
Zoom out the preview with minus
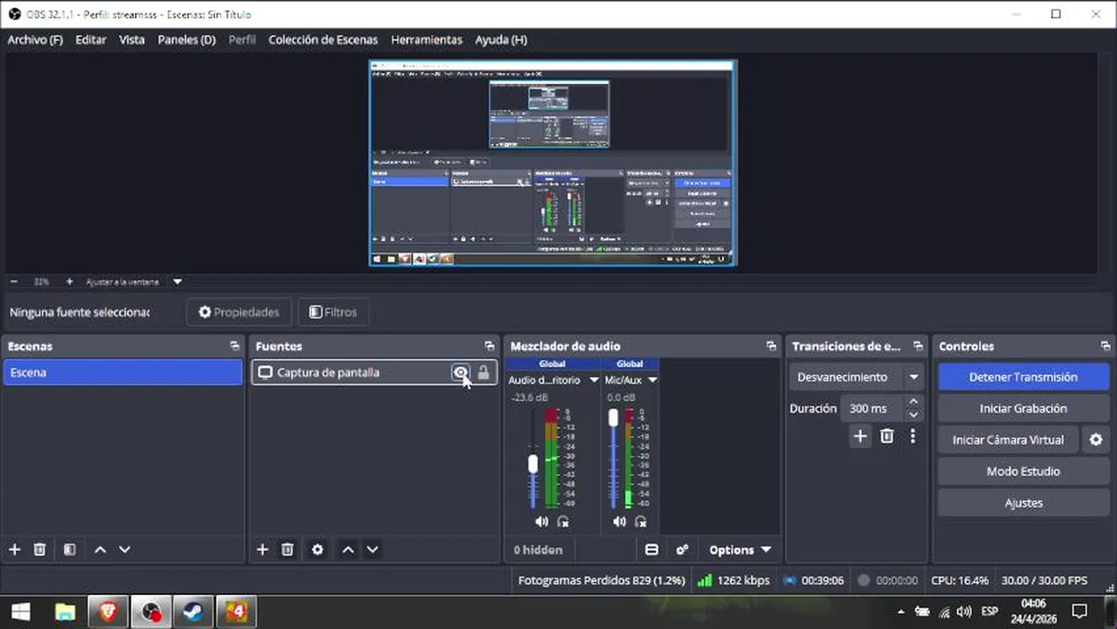(x=14, y=282)
